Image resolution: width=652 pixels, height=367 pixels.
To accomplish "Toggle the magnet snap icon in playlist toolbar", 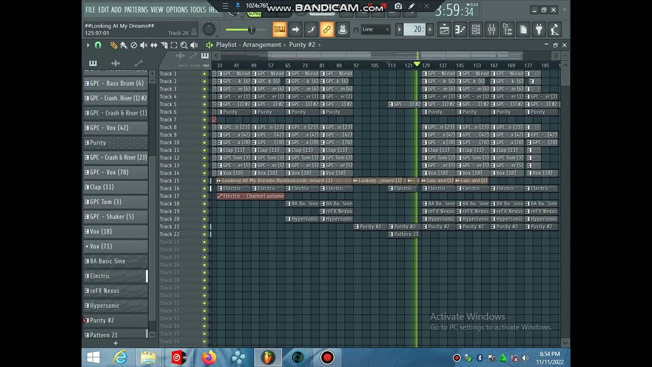I will pyautogui.click(x=98, y=45).
